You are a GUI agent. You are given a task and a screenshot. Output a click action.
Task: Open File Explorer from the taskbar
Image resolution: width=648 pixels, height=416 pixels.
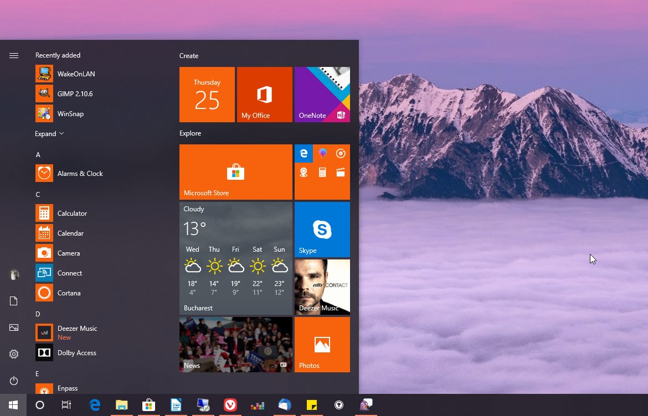coord(121,405)
